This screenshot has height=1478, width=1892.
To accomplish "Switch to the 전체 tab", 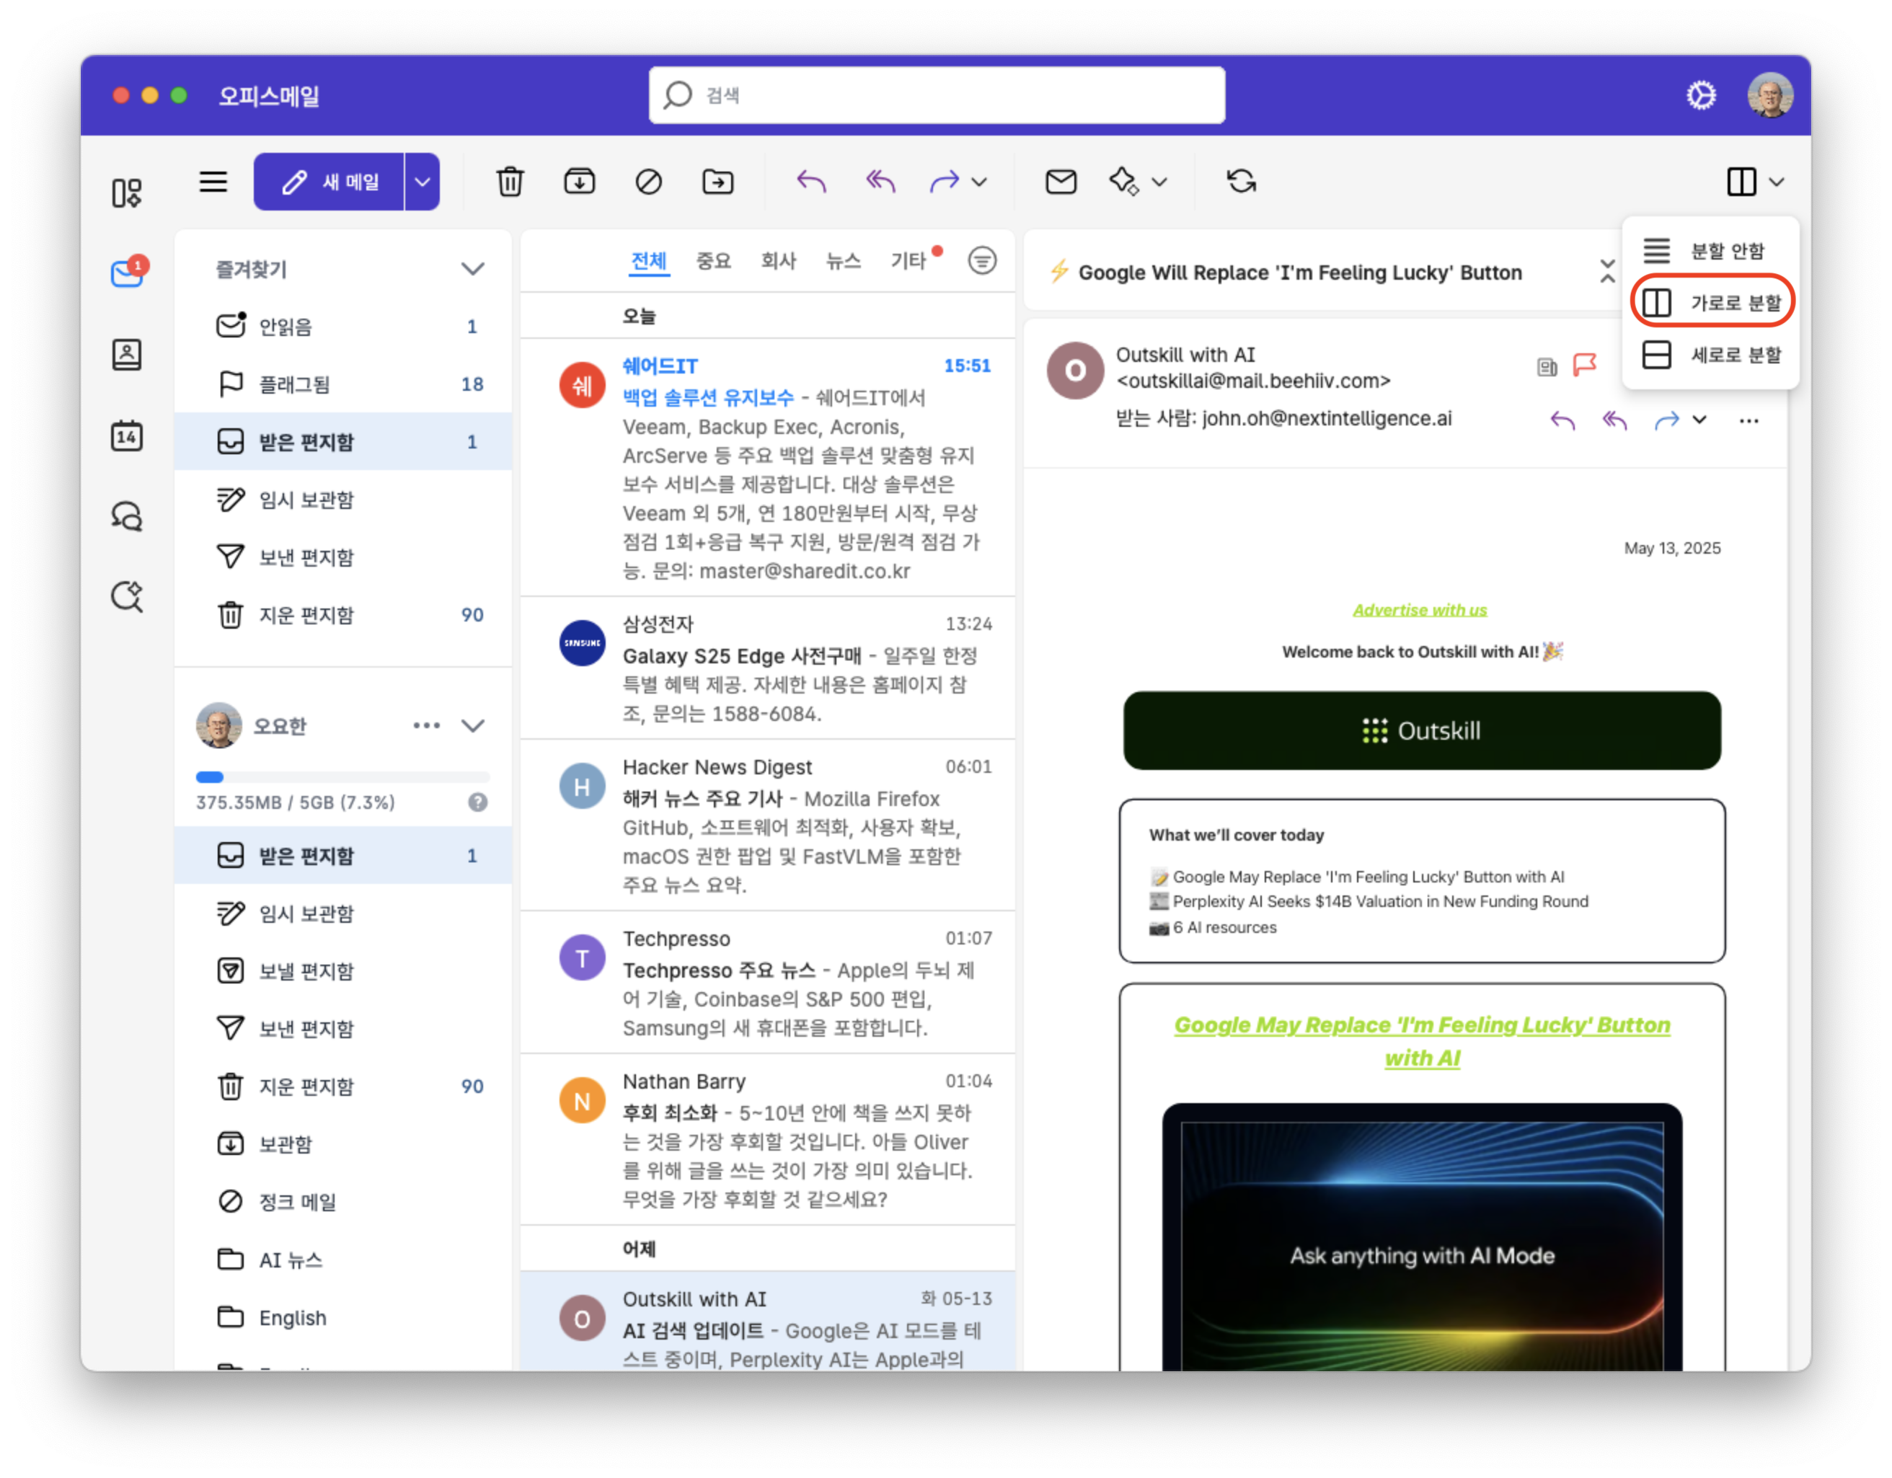I will [649, 261].
